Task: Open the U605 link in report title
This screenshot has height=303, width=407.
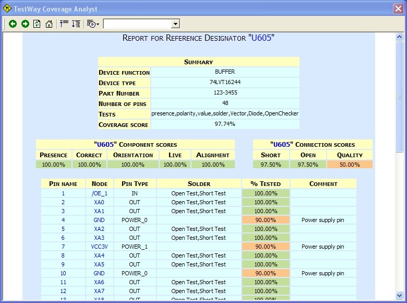Action: pos(261,38)
